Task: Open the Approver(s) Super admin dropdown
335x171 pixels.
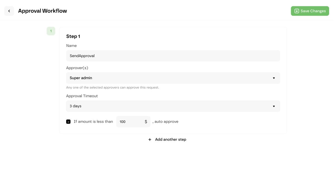Action: point(173,78)
